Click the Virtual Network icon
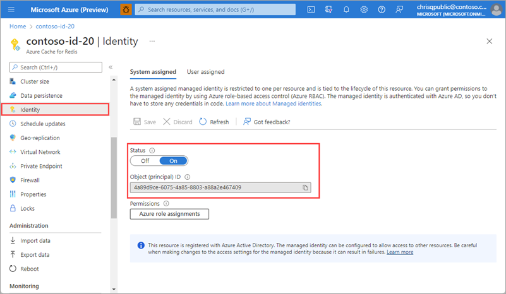 pos(13,151)
